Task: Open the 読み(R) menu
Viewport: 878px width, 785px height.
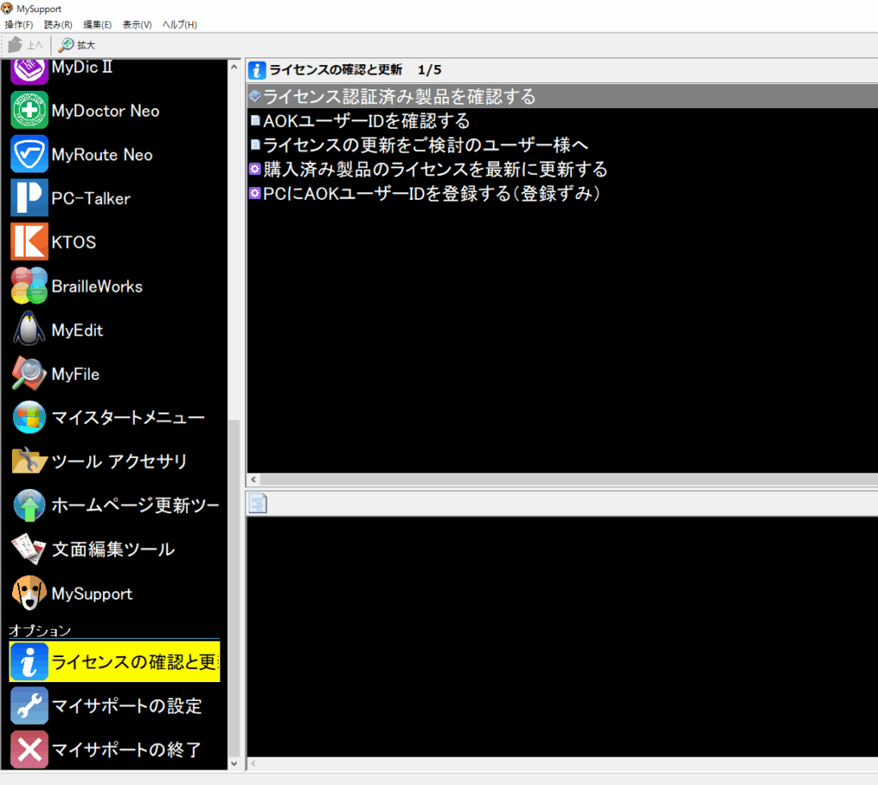Action: 58,25
